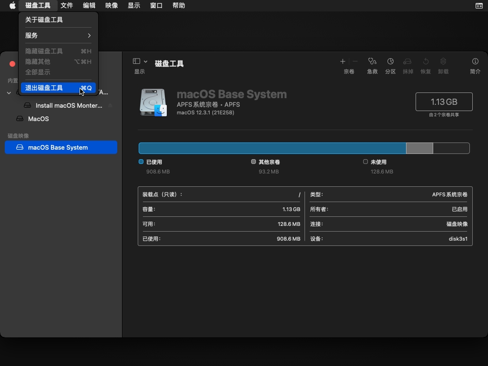Select macOS Base System disk image

[58, 147]
